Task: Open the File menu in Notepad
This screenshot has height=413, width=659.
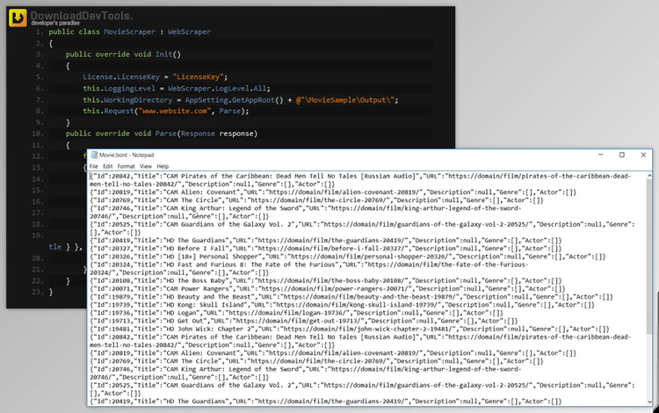Action: click(93, 166)
